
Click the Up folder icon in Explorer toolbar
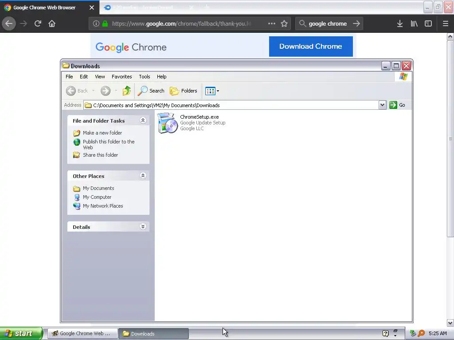(x=126, y=91)
